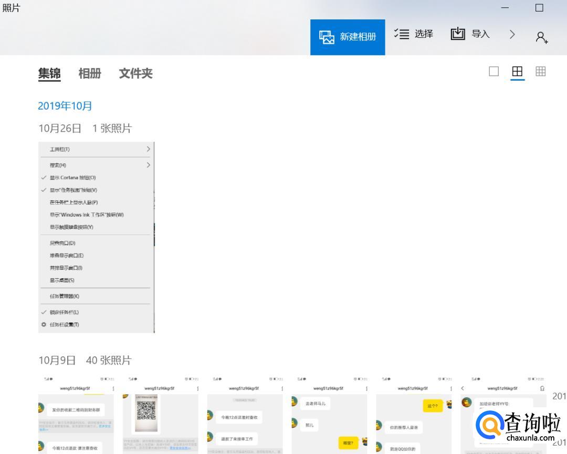Image resolution: width=567 pixels, height=454 pixels.
Task: Open the October 26 taskbar menu screenshot
Action: coord(97,237)
